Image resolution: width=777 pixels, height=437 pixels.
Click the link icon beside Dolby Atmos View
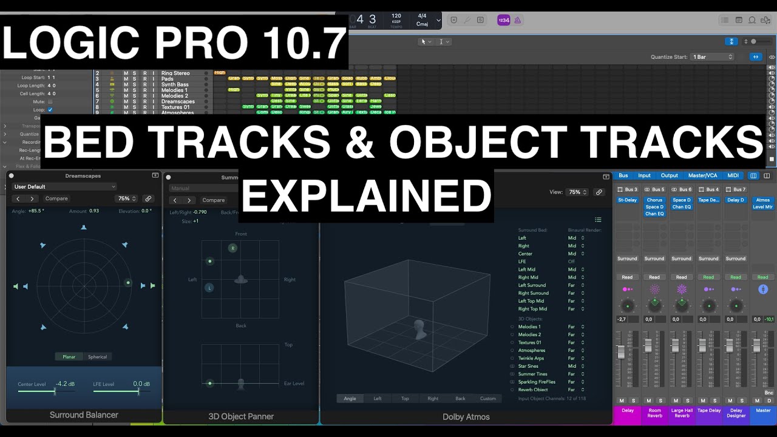599,192
